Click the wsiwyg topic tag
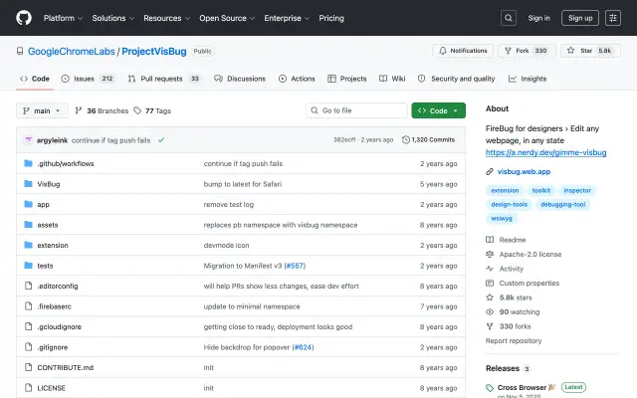The height and width of the screenshot is (398, 637). (x=502, y=218)
